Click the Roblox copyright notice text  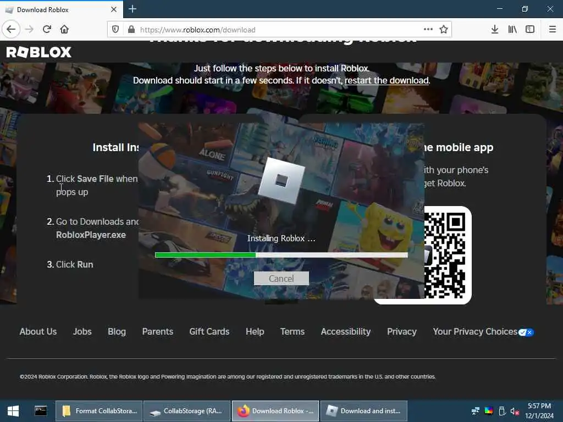click(228, 376)
